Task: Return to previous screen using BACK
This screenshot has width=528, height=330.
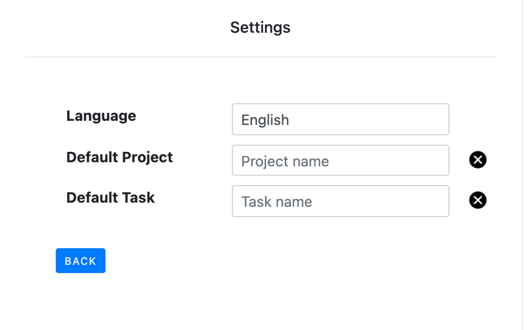Action: [x=80, y=261]
